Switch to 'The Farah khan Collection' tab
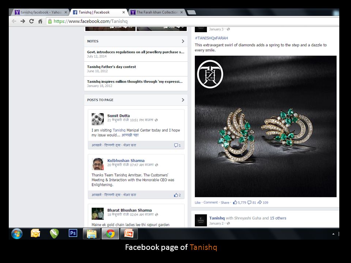 157,12
